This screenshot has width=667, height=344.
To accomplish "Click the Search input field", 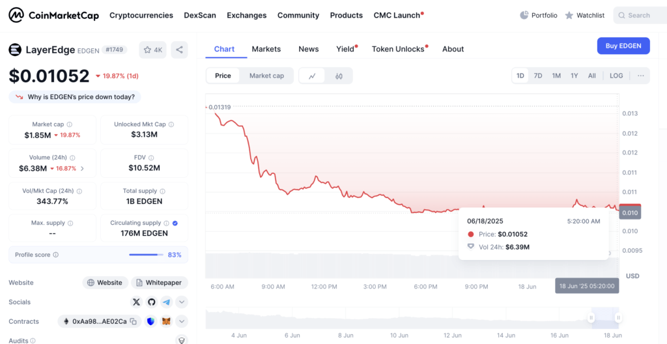I will [x=640, y=16].
